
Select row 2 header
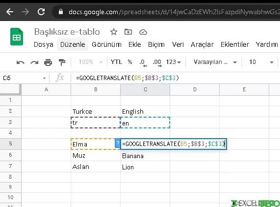10,111
